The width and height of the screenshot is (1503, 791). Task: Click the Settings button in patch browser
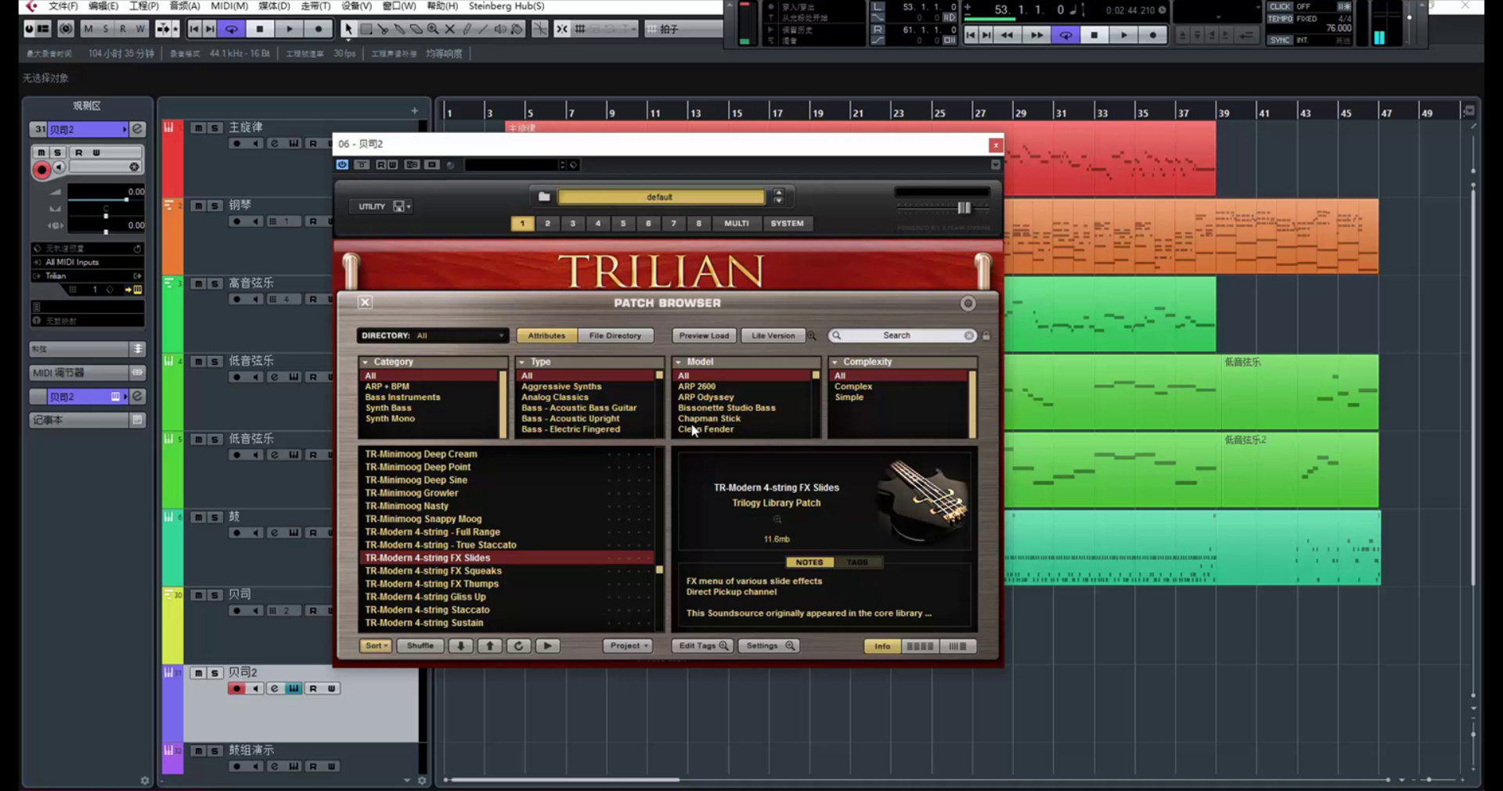point(769,645)
